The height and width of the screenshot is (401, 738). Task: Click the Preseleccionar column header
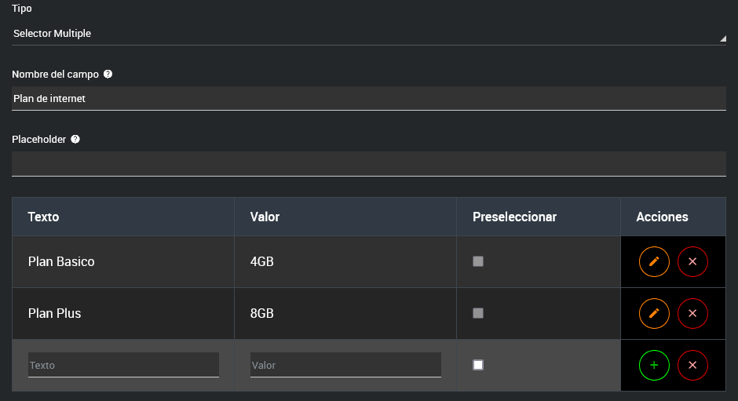pos(514,217)
